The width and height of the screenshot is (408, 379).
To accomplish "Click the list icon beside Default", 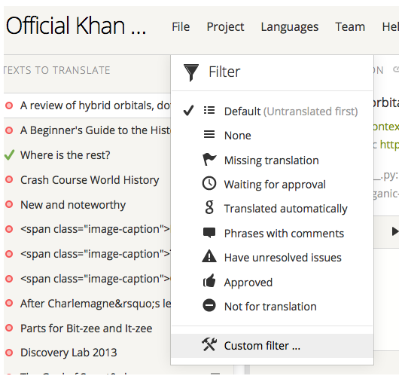I will click(x=209, y=111).
